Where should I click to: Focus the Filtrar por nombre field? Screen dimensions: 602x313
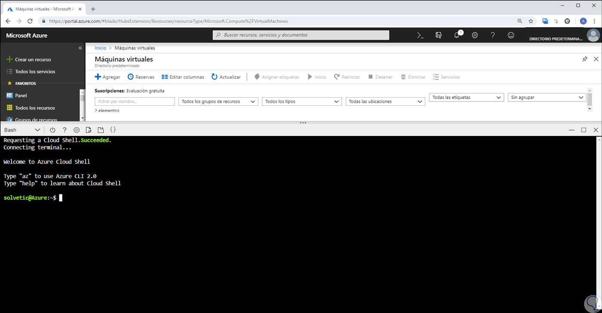pyautogui.click(x=135, y=101)
